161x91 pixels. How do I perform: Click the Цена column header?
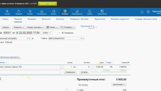click(x=102, y=62)
